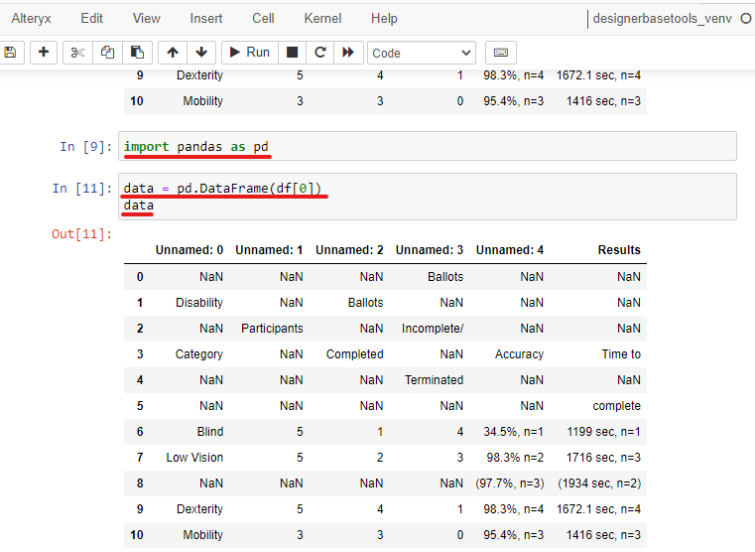Restart the kernel icon

[x=319, y=53]
